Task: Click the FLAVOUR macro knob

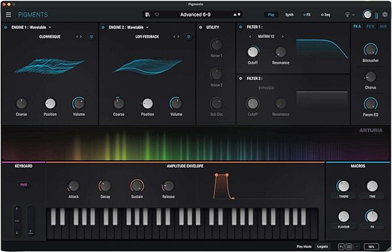Action: [344, 216]
